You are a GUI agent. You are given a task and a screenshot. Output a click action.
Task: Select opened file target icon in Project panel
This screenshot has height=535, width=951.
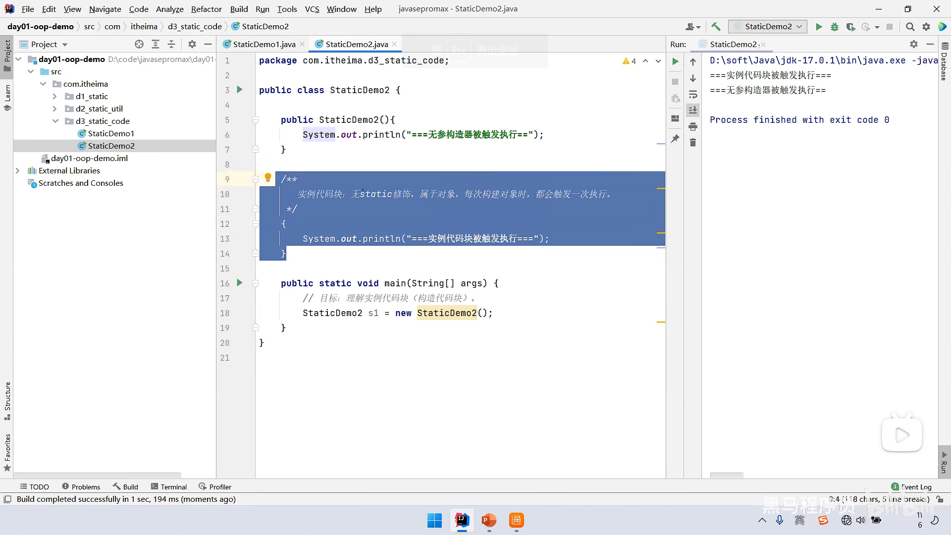(139, 44)
